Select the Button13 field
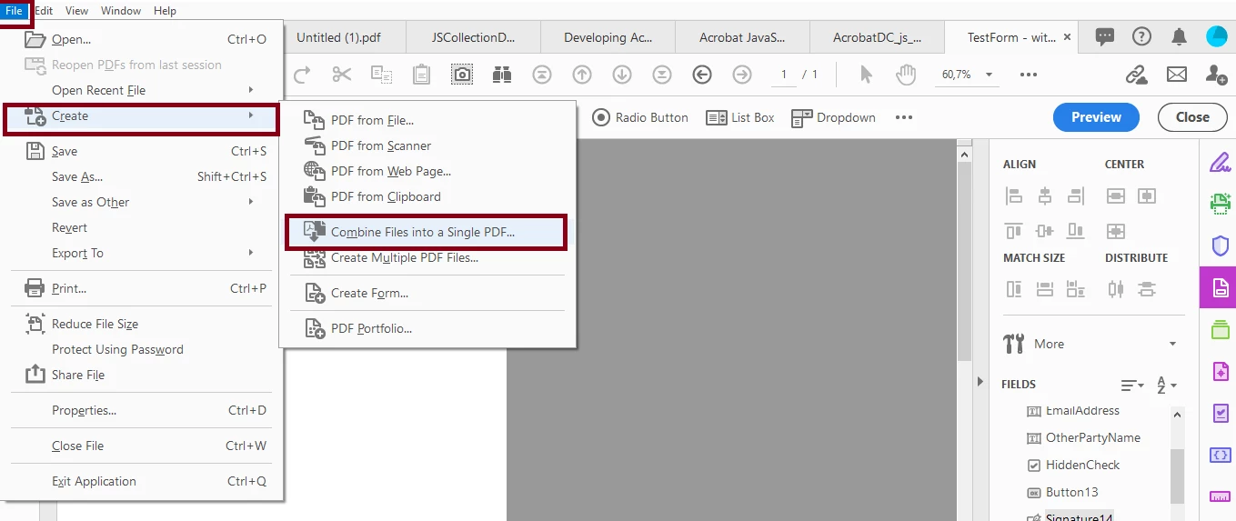This screenshot has width=1236, height=521. 1062,492
